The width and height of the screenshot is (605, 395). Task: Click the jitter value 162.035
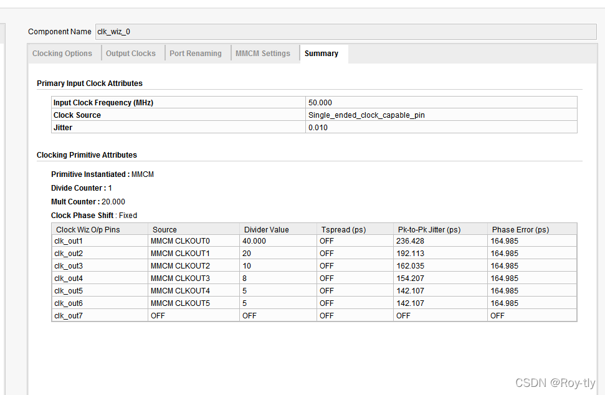coord(441,266)
